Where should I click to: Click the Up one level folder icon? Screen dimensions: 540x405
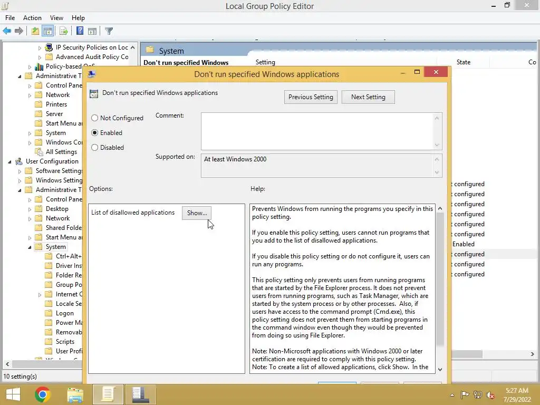click(x=35, y=31)
